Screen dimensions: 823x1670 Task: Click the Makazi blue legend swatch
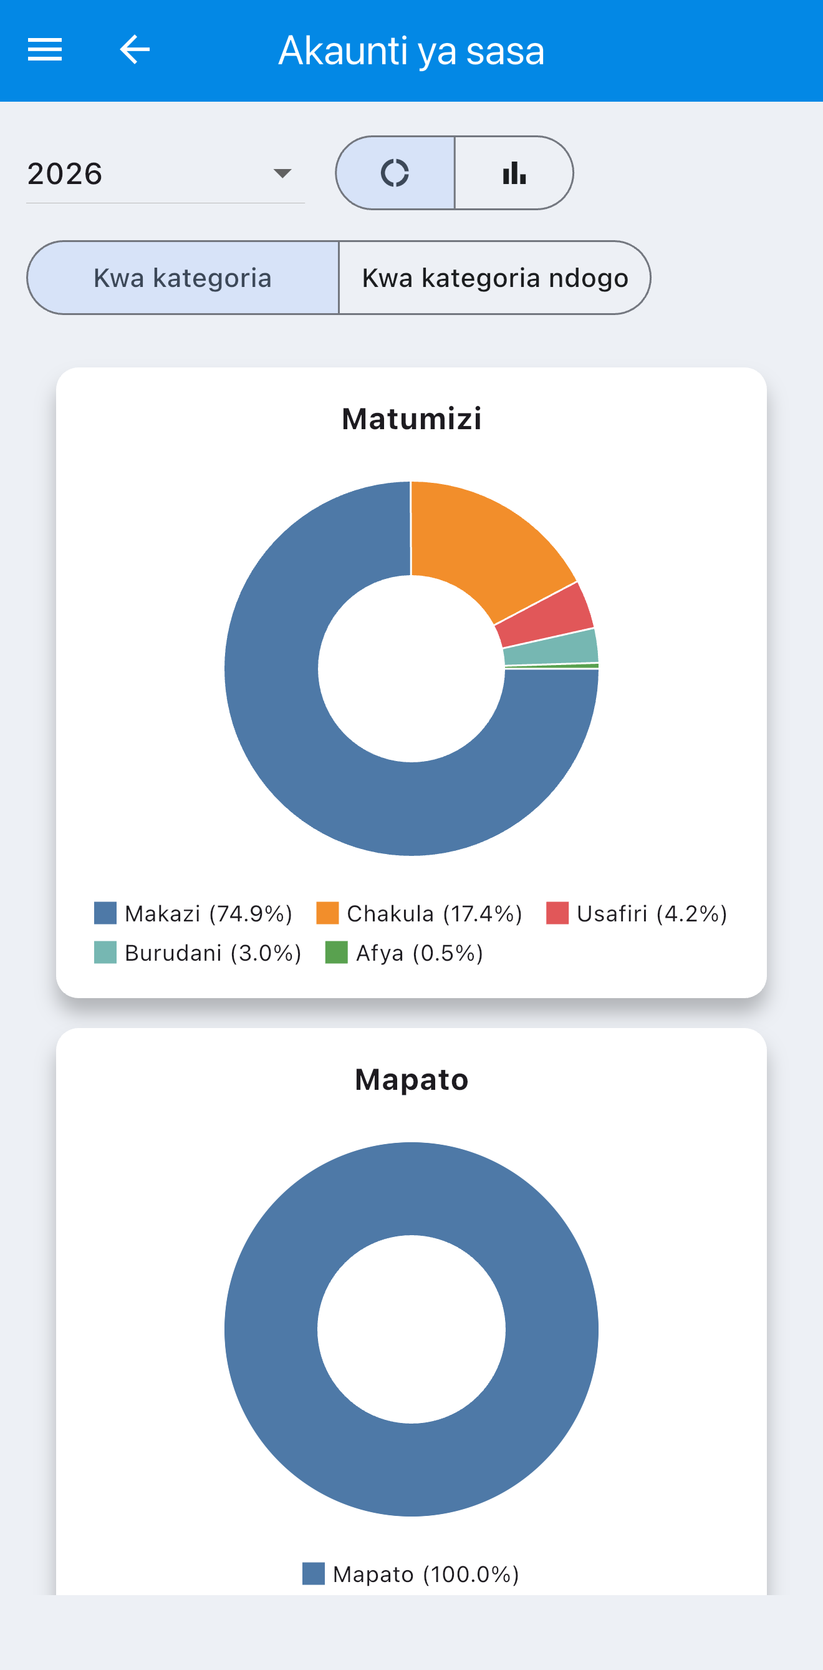(105, 913)
